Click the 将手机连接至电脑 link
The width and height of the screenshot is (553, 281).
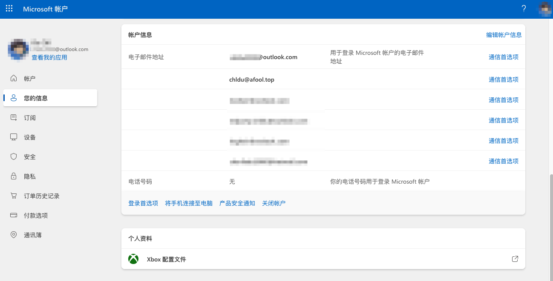(189, 203)
